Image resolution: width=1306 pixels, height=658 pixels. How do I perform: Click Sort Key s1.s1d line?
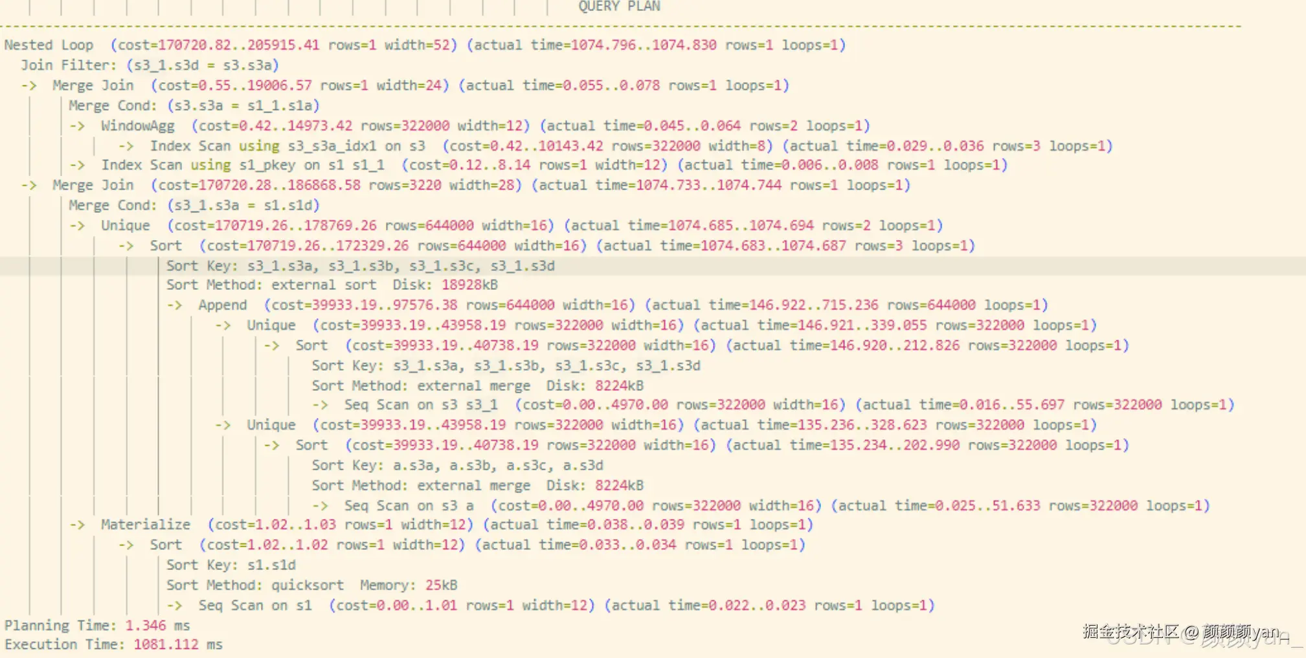231,564
